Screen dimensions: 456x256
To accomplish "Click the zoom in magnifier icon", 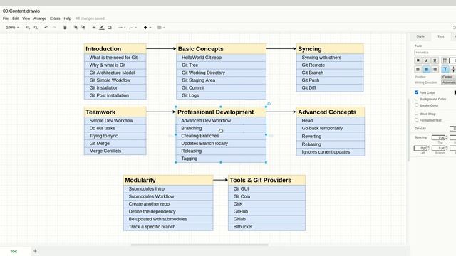I will pyautogui.click(x=28, y=27).
